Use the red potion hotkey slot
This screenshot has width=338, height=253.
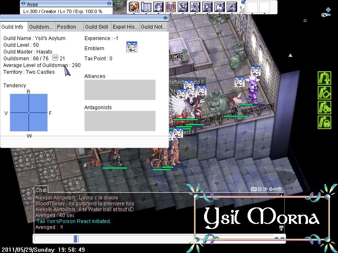point(134,7)
